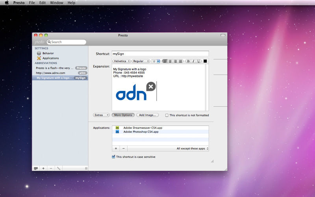Align expansion text left
Screen dimensions: 315x197
click(165, 61)
